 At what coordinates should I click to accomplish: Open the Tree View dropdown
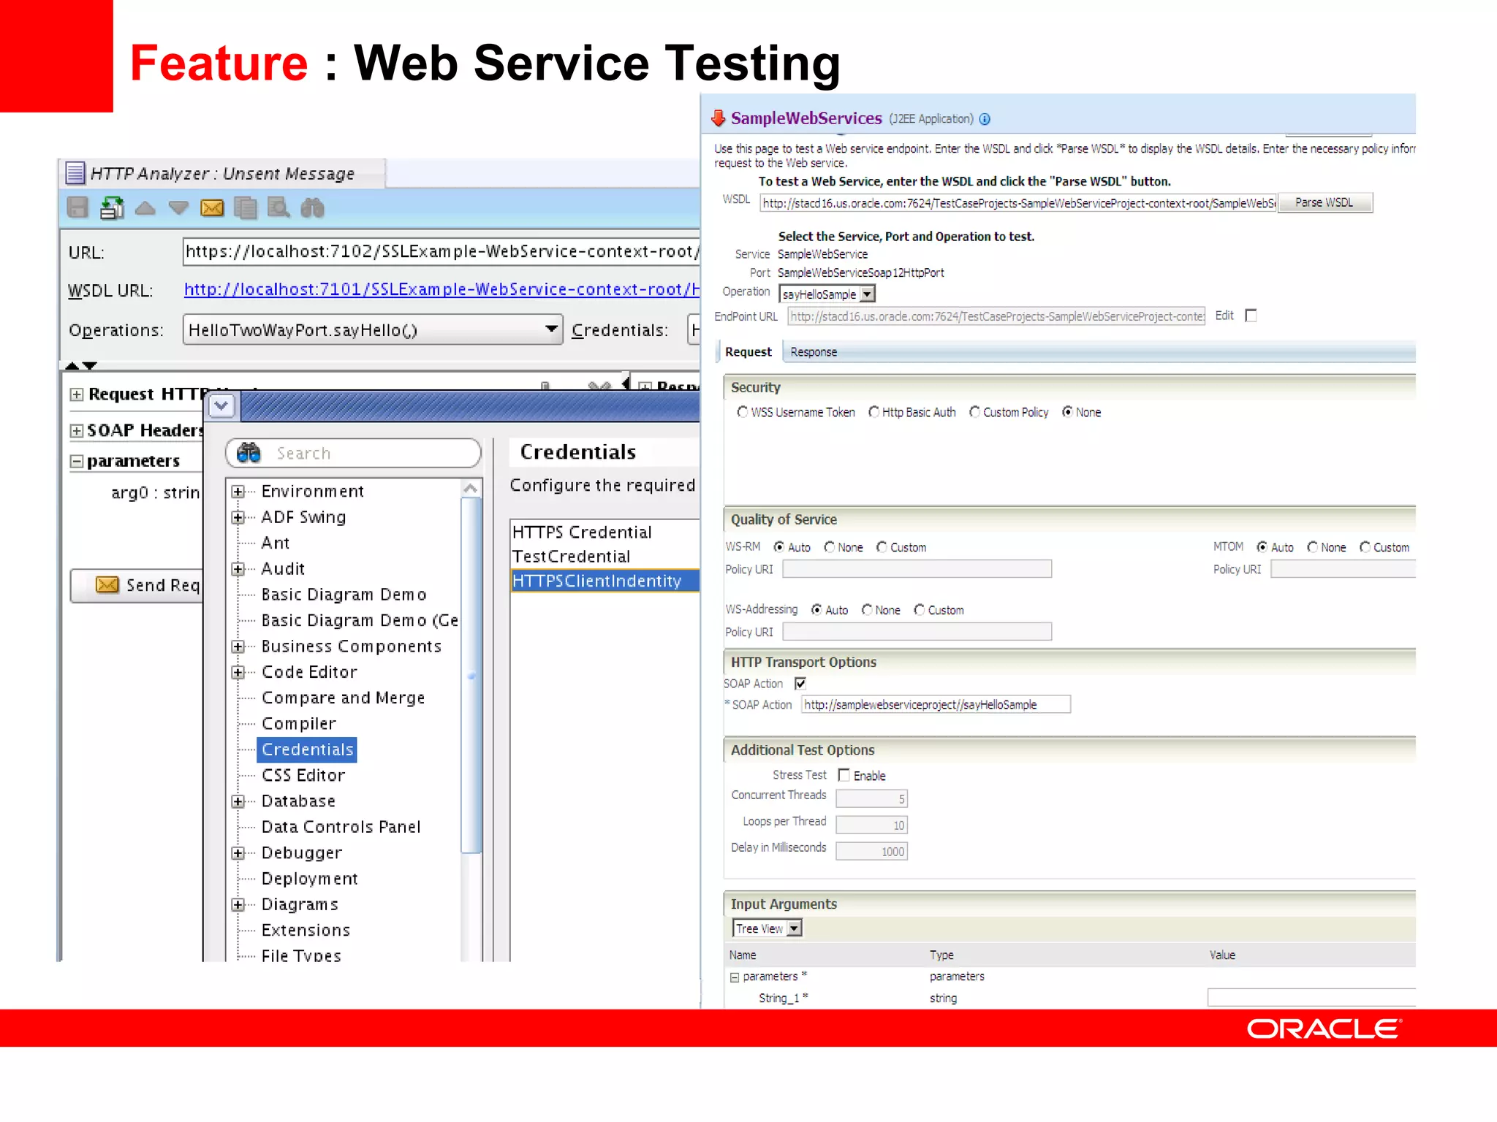(x=767, y=928)
